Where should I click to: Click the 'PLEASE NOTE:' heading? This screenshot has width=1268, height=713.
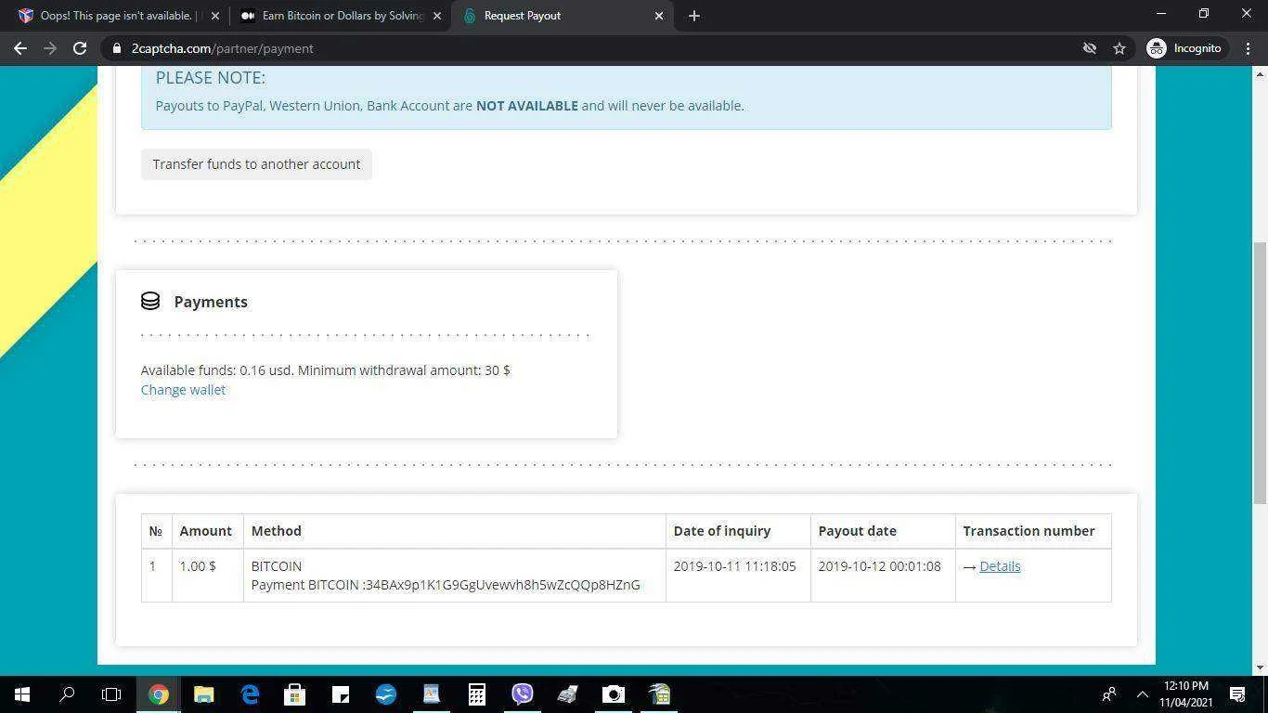pyautogui.click(x=210, y=78)
